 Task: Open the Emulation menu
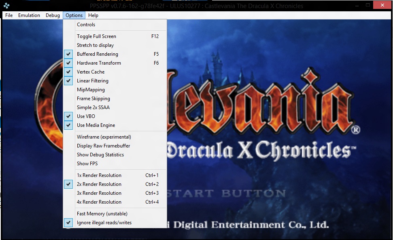point(29,15)
